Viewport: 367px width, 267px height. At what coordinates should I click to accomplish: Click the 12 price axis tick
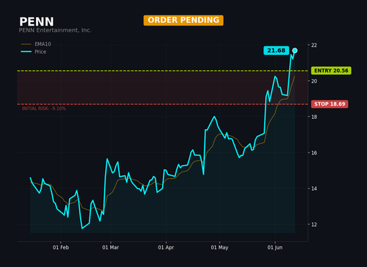click(x=314, y=224)
